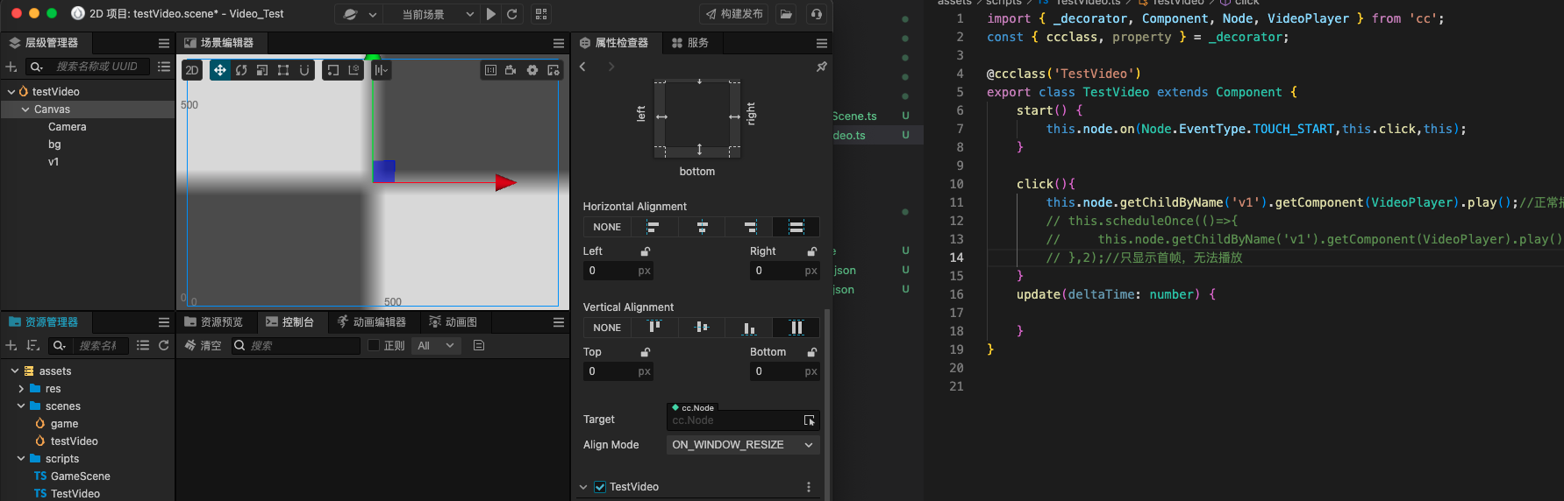Add a node with the hierarchy plus icon

pyautogui.click(x=11, y=67)
